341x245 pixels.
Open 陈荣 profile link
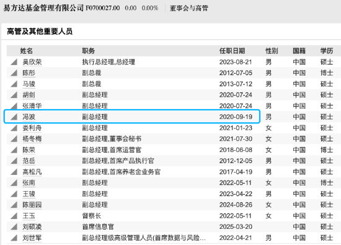click(x=29, y=150)
